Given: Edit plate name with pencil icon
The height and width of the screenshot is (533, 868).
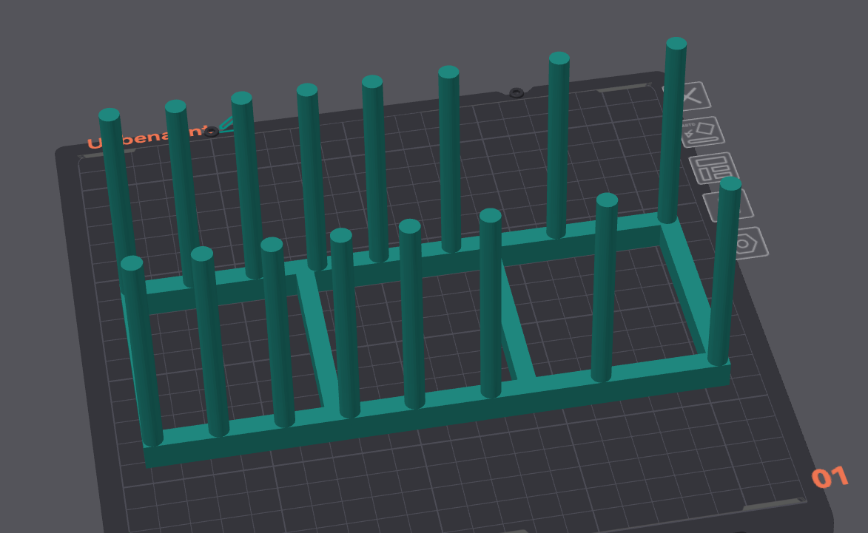Looking at the screenshot, I should pos(226,123).
